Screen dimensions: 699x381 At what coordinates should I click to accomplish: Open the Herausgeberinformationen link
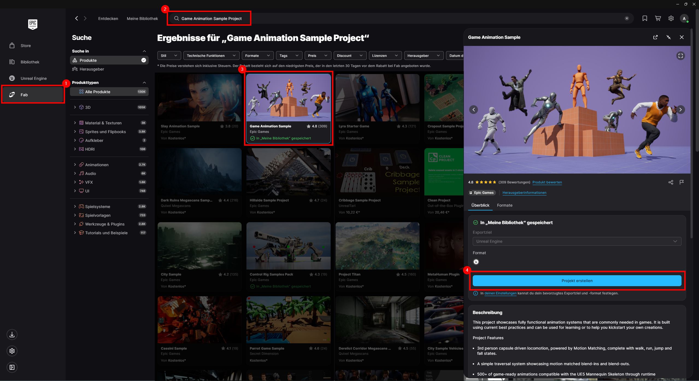[524, 193]
